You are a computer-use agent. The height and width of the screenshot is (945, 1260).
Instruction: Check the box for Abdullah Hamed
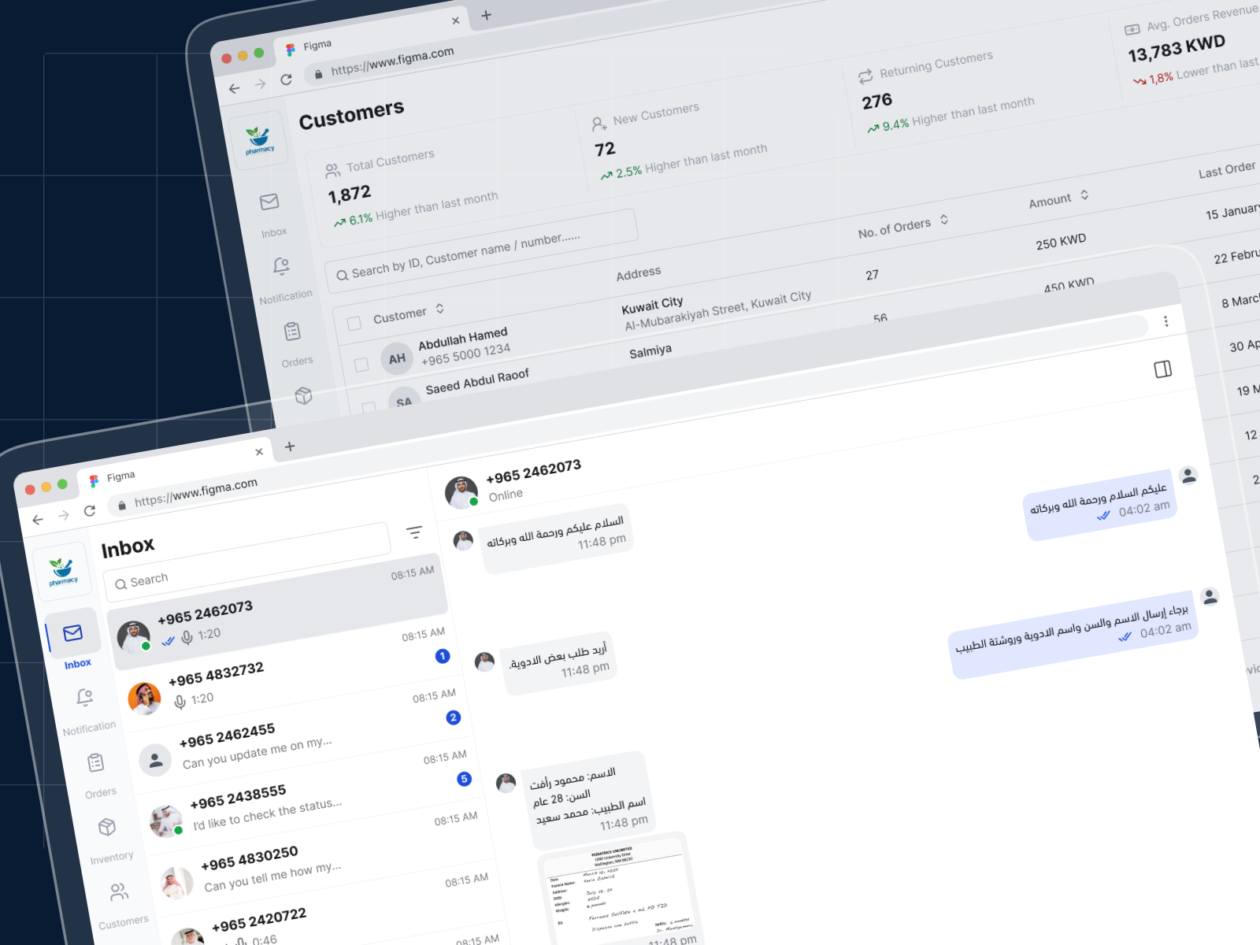pos(361,365)
